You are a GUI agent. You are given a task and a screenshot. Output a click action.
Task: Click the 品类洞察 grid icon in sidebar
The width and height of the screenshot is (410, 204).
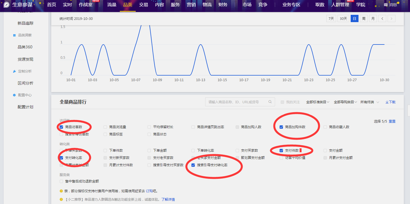[14, 35]
